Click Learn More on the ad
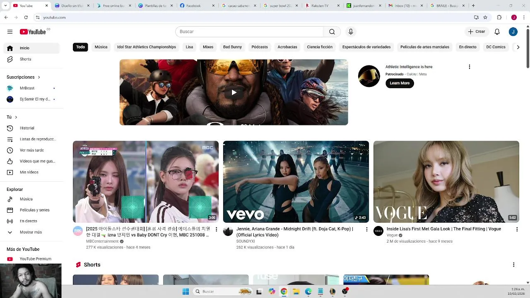 coord(400,83)
